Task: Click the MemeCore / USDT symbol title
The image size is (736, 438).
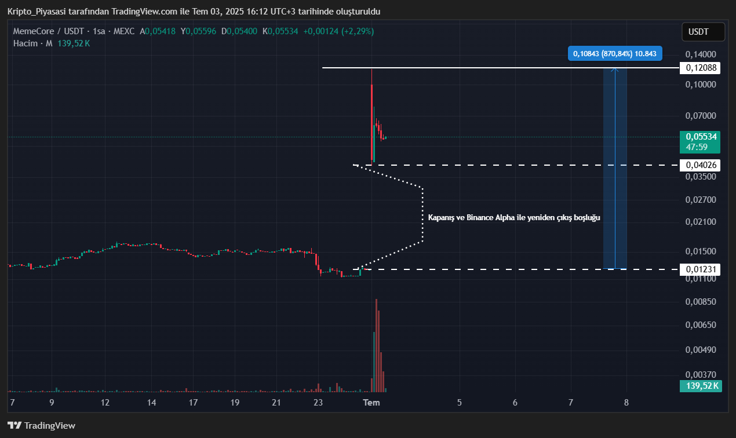Action: [x=49, y=31]
